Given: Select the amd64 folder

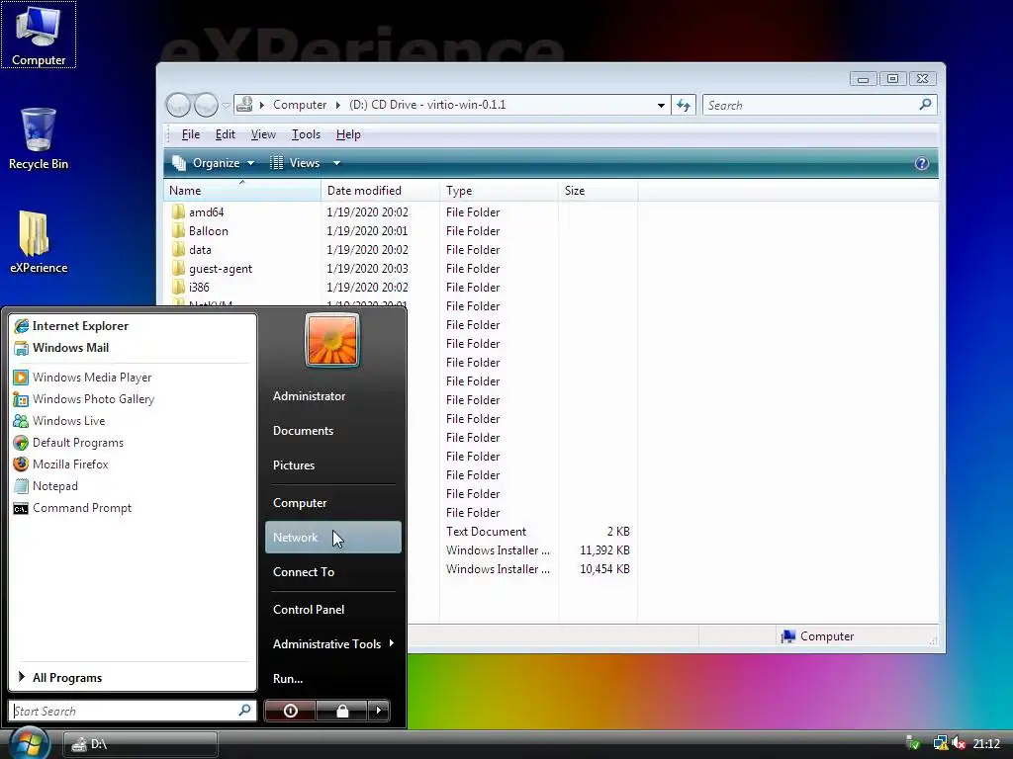Looking at the screenshot, I should [198, 212].
